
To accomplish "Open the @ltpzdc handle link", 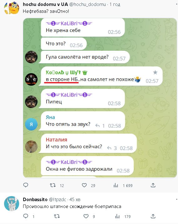I will (x=57, y=200).
